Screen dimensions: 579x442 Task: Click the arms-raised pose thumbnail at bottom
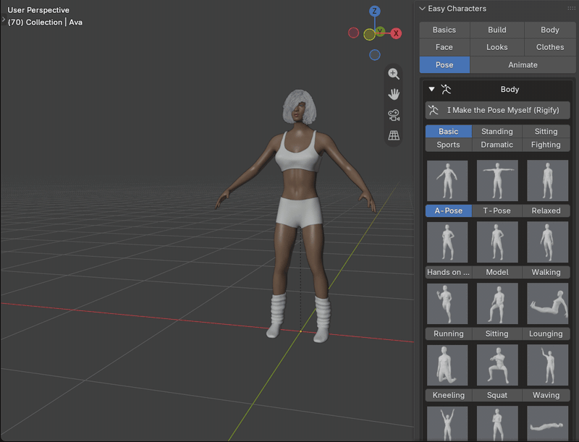[x=447, y=423]
